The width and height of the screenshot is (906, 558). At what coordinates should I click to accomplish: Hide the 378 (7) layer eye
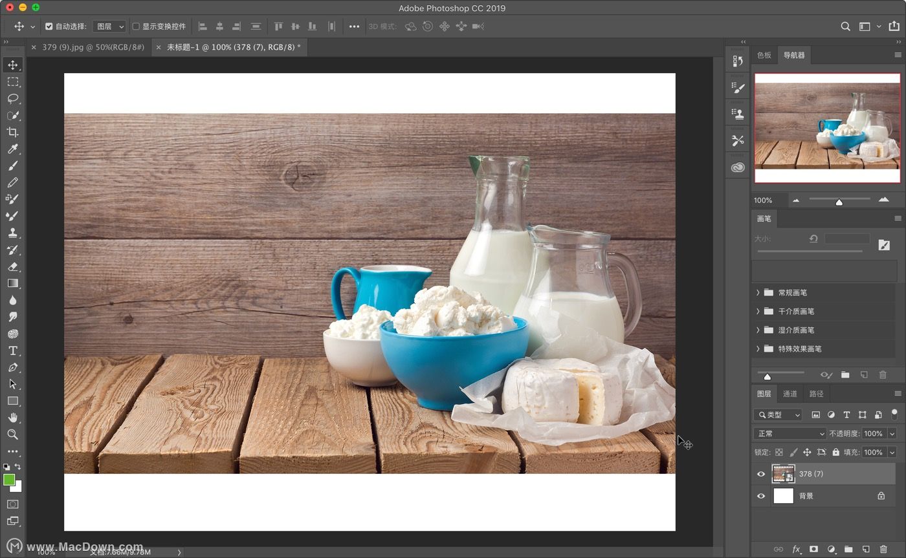[761, 474]
